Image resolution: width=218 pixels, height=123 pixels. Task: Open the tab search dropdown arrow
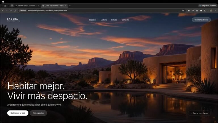pos(12,6)
